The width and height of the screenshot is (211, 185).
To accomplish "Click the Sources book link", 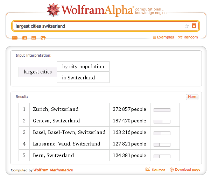I will [155, 170].
